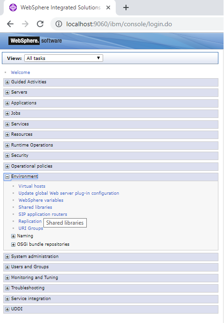Expand the Jobs section plus icon
Viewport: 224px width, 323px height.
tap(7, 113)
